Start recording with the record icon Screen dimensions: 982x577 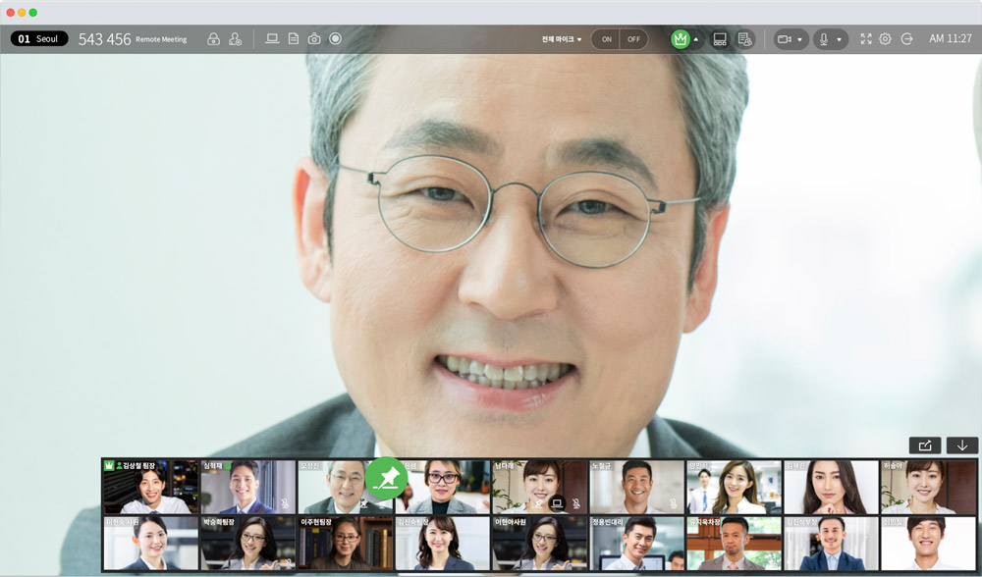336,39
